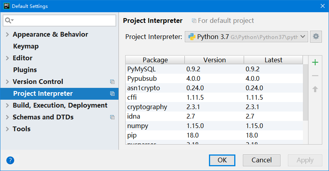Expand Schemas and DTDs section
329x171 pixels.
click(8, 117)
